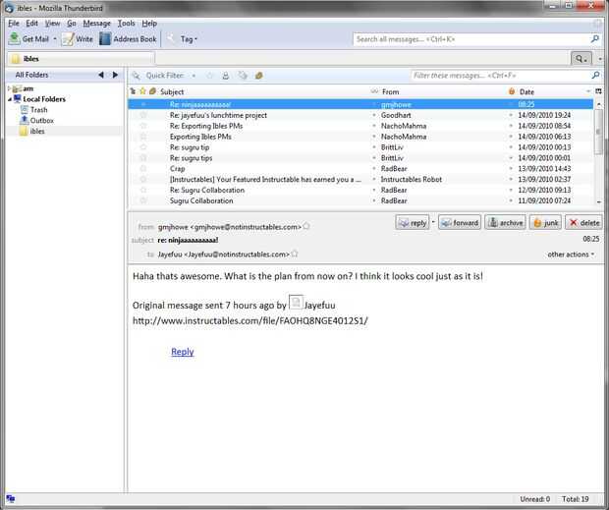Open the tab bar quick search dropdown button
The width and height of the screenshot is (609, 510).
581,59
